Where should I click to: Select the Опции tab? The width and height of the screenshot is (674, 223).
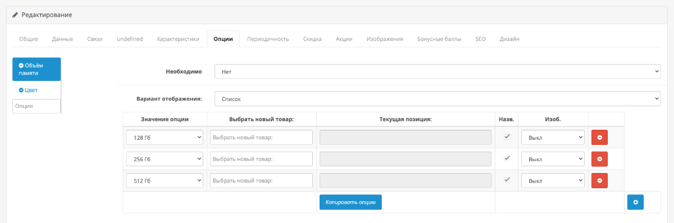[223, 39]
